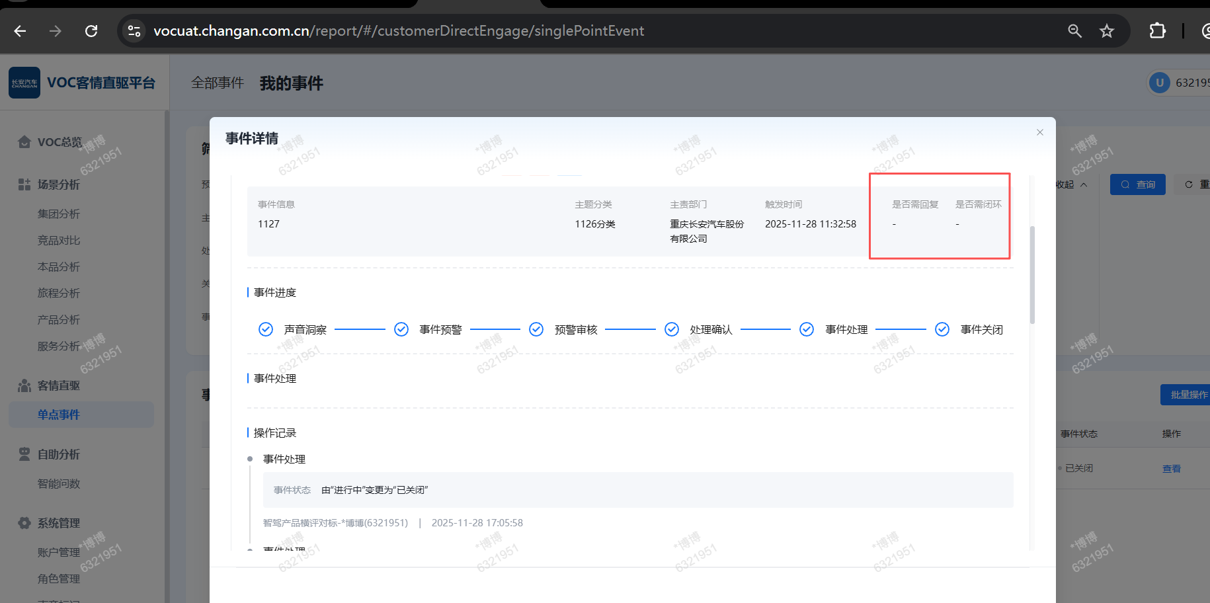Image resolution: width=1210 pixels, height=603 pixels.
Task: Expand the 系统管理 sidebar section
Action: click(58, 523)
